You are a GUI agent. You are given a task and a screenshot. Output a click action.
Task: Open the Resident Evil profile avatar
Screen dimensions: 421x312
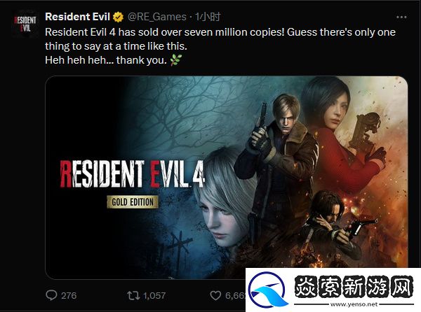(25, 24)
